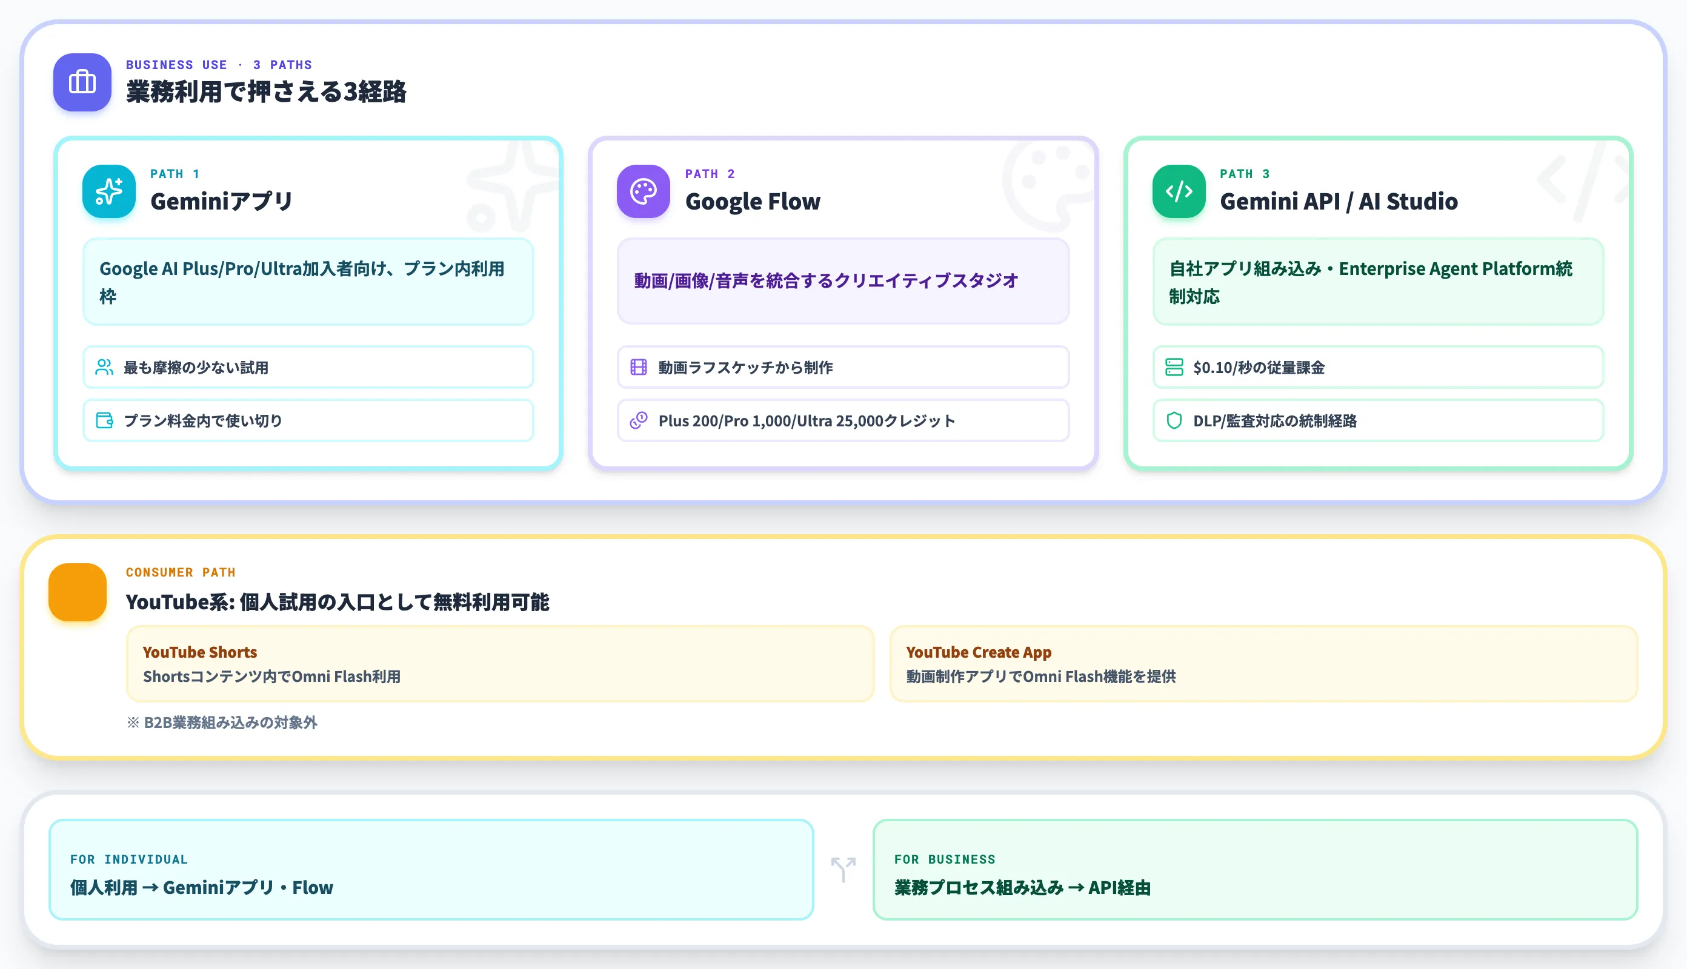
Task: Click the purple palette Google Flow icon
Action: click(x=643, y=191)
